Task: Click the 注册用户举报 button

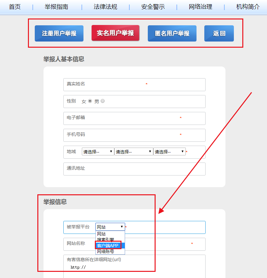Action: (59, 33)
